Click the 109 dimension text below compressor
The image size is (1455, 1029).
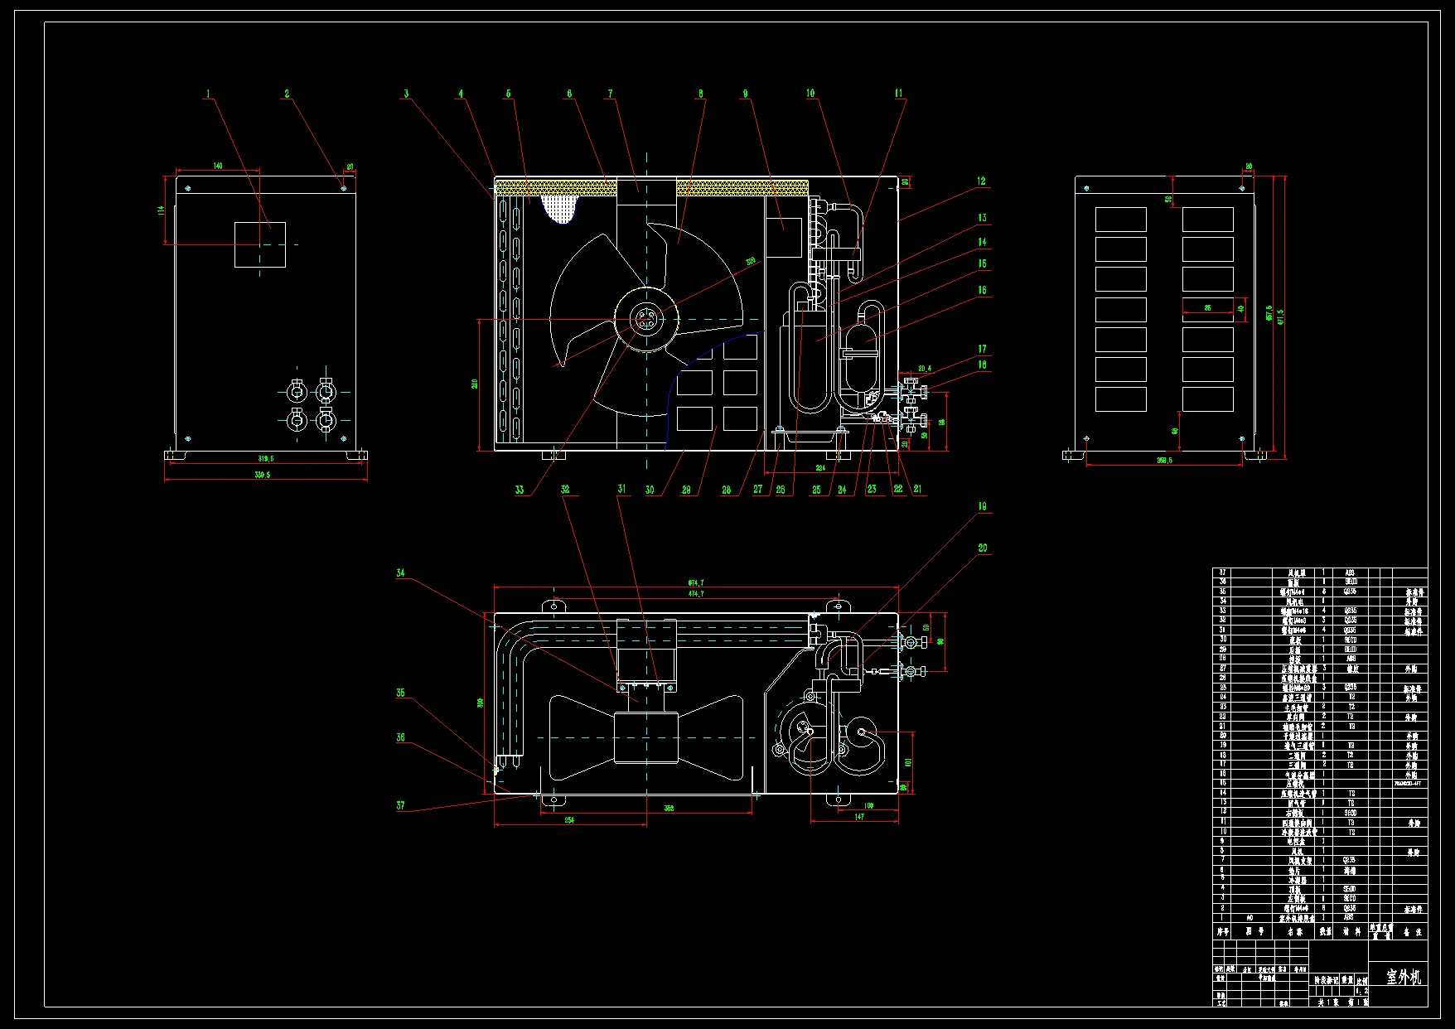[868, 806]
